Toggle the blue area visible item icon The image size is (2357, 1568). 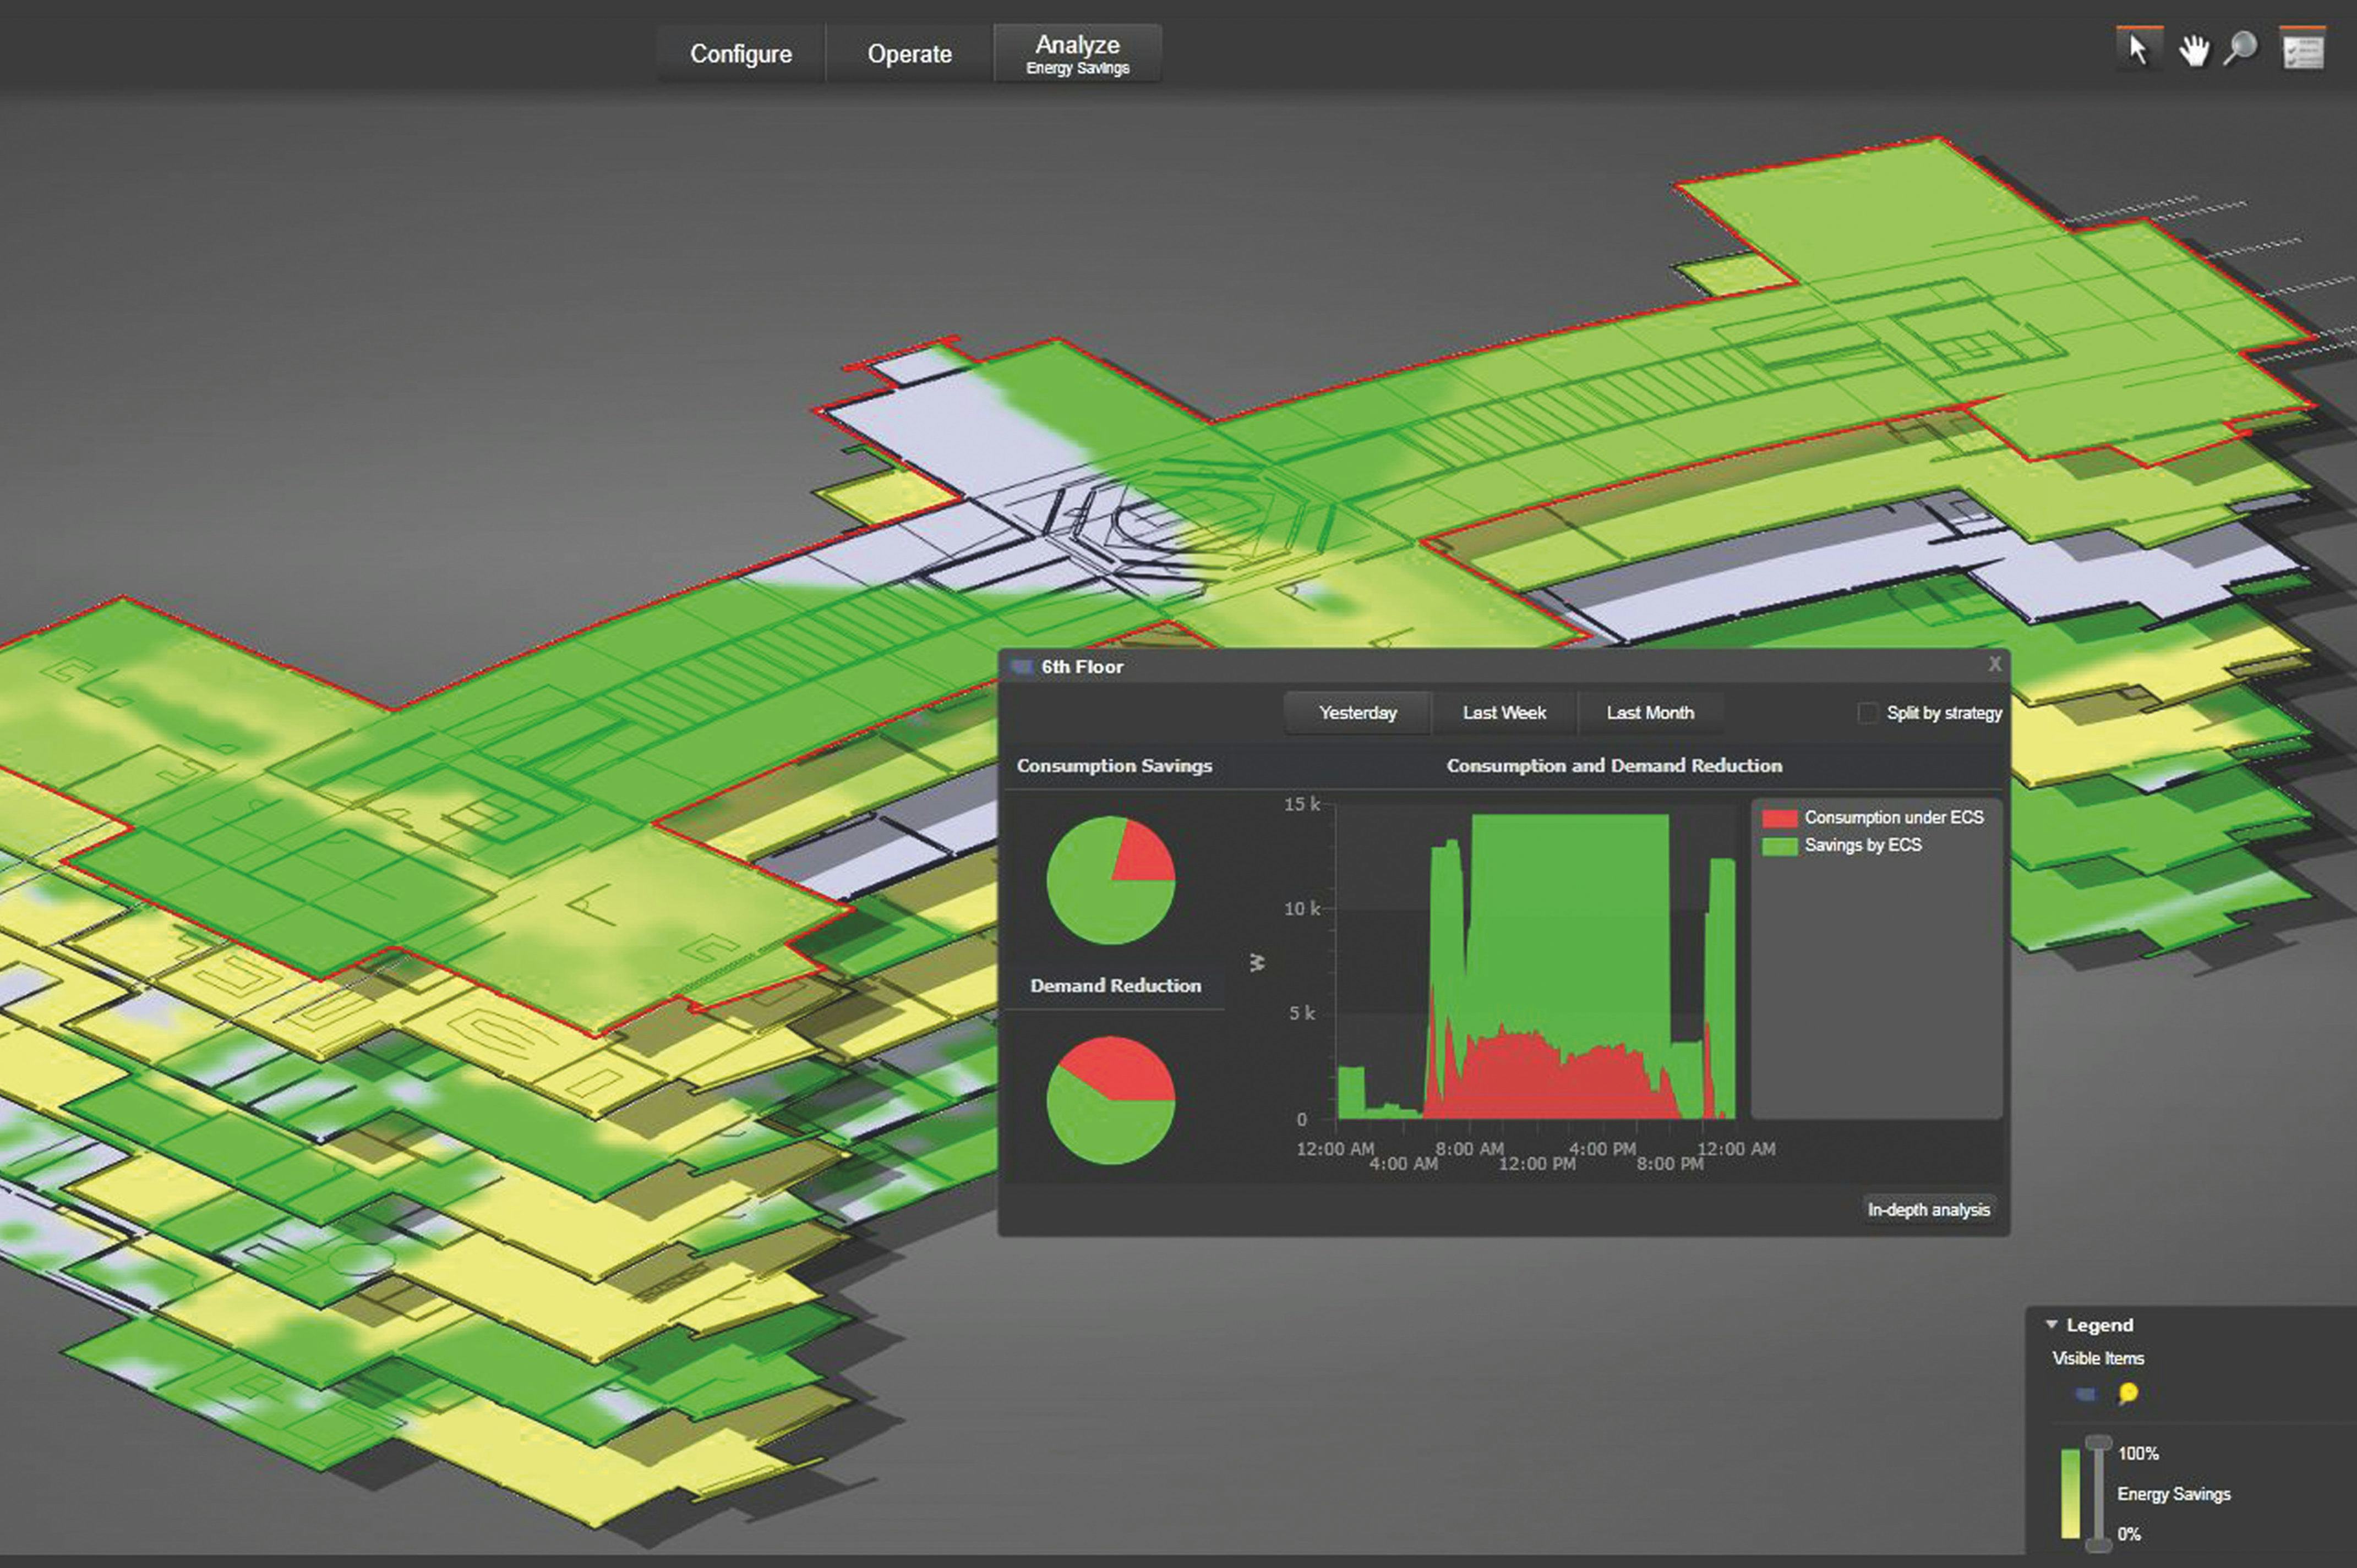(x=2085, y=1394)
